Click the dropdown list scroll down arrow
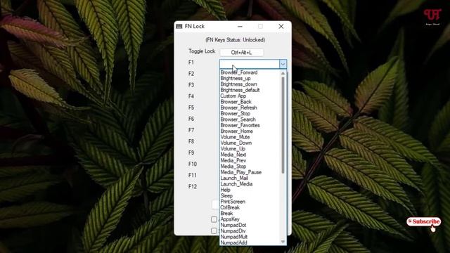The height and width of the screenshot is (253, 450). (x=283, y=242)
